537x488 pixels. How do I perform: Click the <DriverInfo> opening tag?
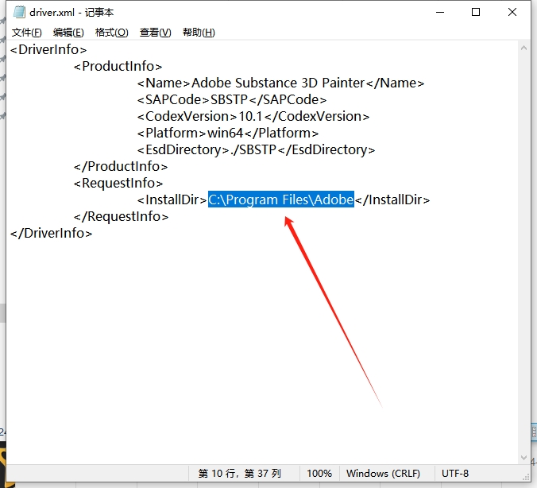pos(48,49)
